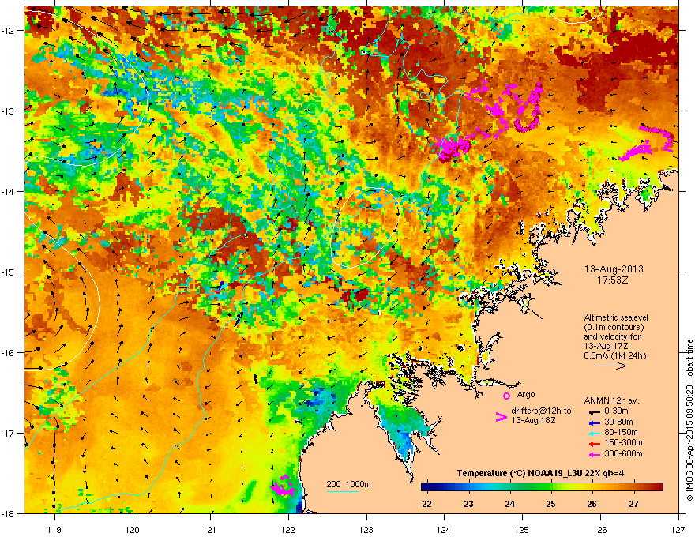Click the black 0-30m legend arrow
The image size is (695, 537).
[593, 411]
